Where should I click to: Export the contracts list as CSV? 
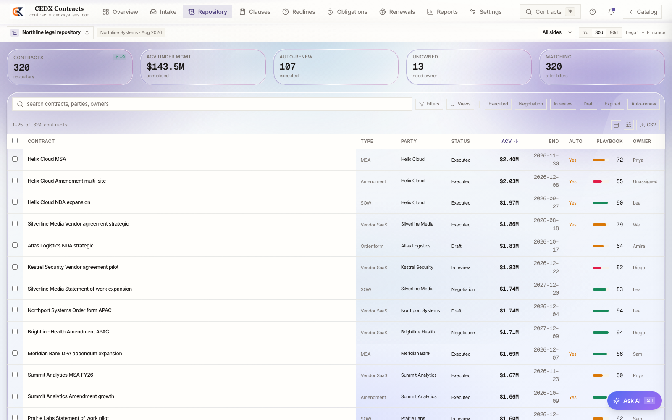tap(648, 125)
